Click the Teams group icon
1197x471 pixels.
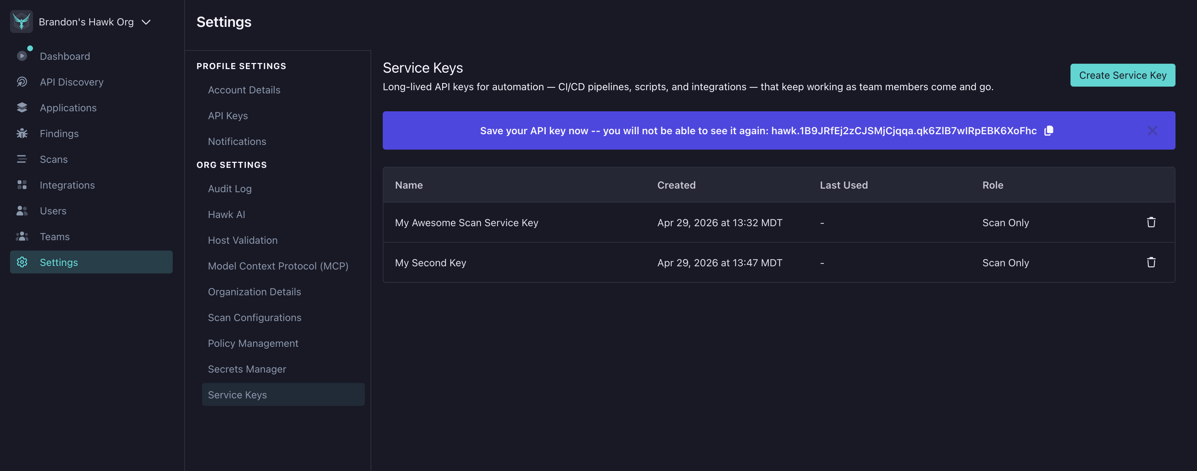point(22,237)
